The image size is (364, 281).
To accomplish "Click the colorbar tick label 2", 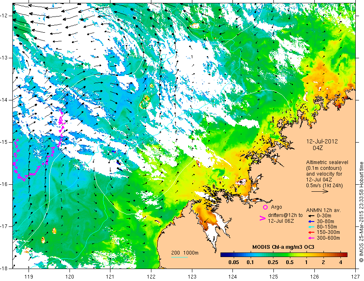I will [323, 262].
